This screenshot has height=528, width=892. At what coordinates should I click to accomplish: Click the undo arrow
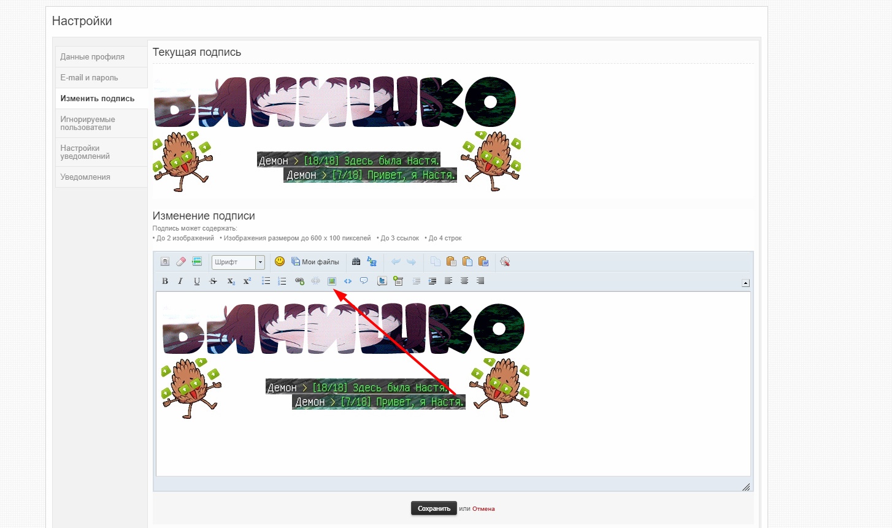click(x=396, y=262)
